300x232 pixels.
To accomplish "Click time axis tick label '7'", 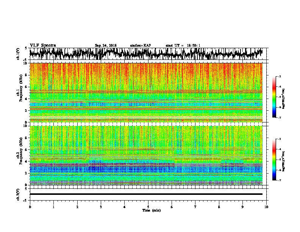I will click(x=195, y=207).
